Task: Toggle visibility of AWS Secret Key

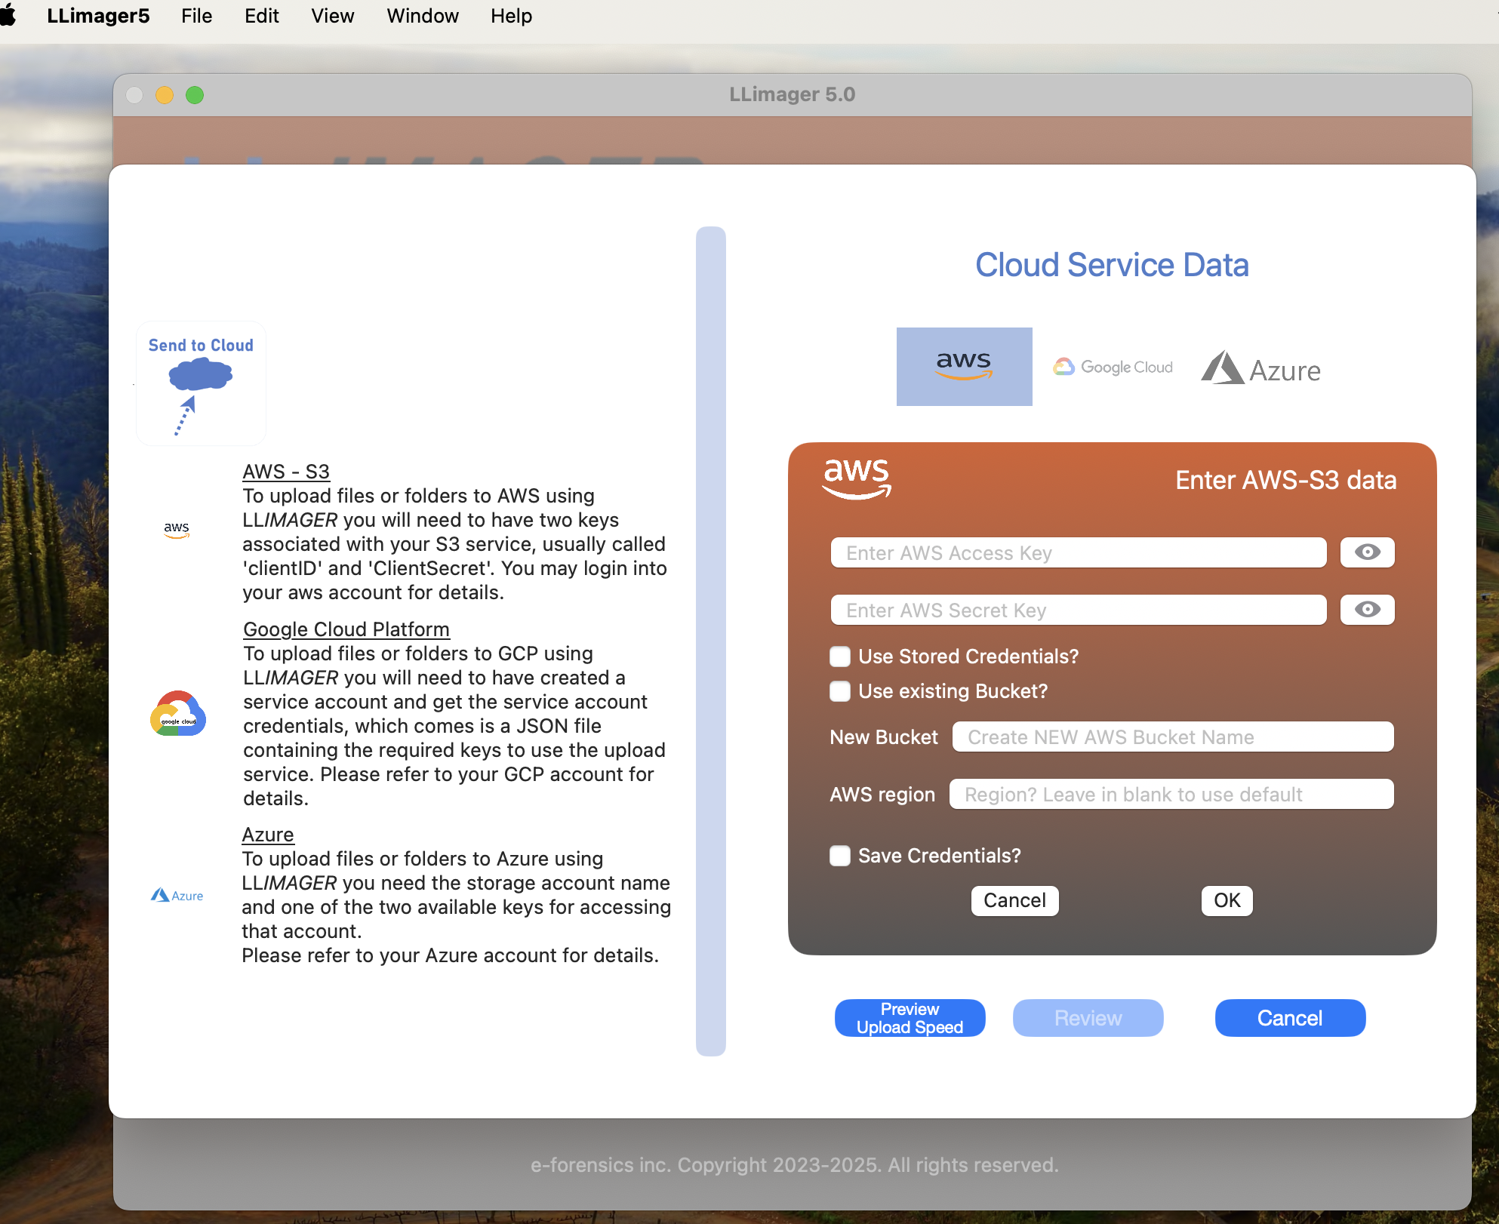Action: click(1366, 609)
